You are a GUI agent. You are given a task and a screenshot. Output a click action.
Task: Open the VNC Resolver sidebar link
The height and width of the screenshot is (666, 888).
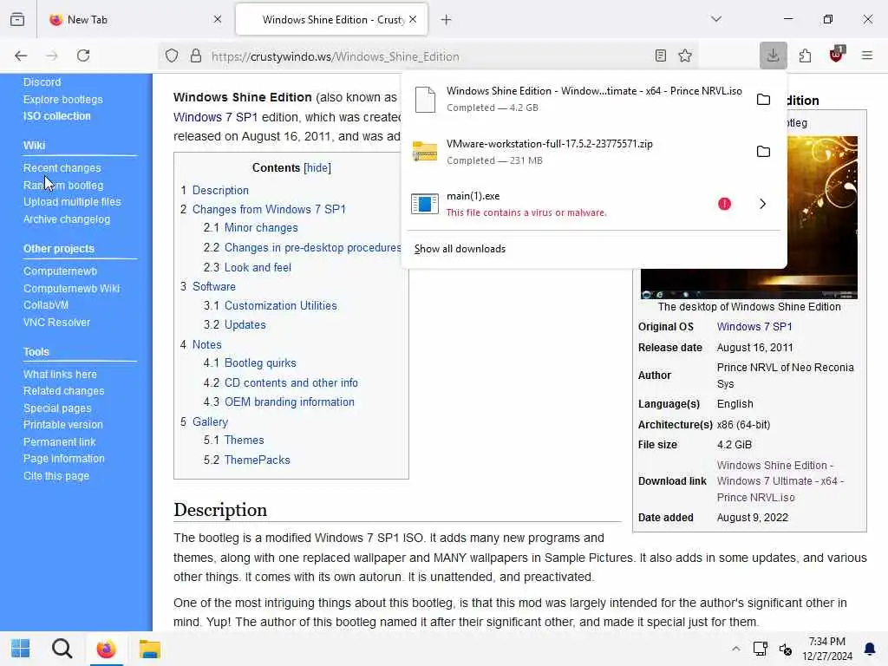(x=56, y=323)
